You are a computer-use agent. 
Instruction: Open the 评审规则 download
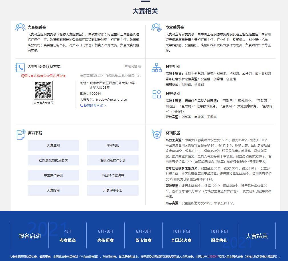(x=113, y=145)
